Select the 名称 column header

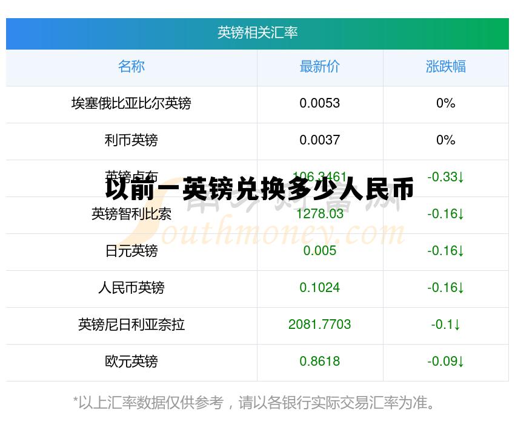point(131,67)
